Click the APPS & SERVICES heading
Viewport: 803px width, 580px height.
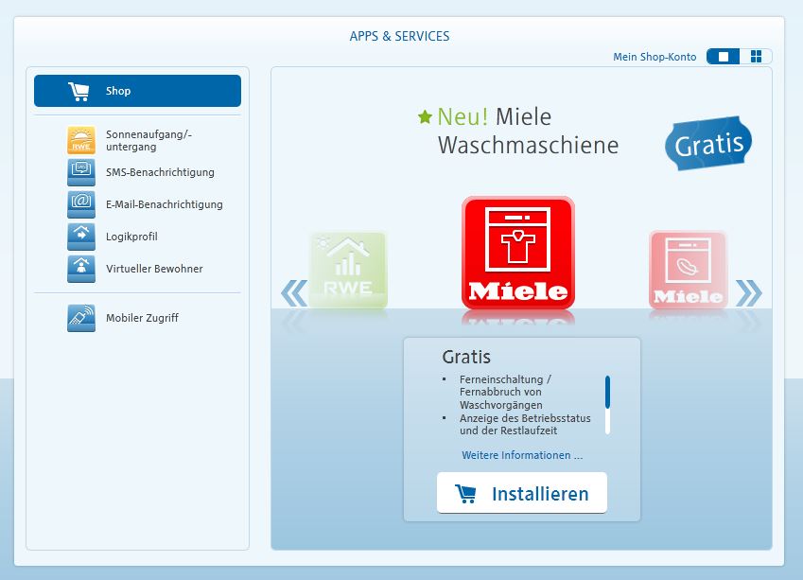point(399,36)
